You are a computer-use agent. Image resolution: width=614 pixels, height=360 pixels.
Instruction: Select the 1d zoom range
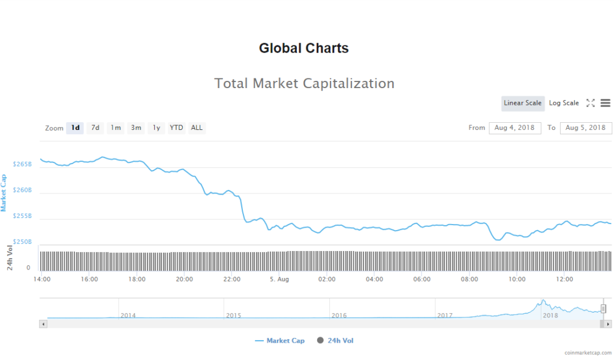pos(75,128)
